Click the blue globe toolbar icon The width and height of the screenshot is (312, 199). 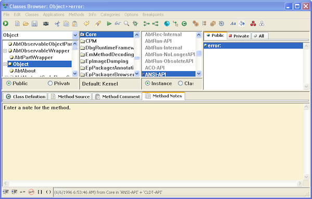point(167,24)
